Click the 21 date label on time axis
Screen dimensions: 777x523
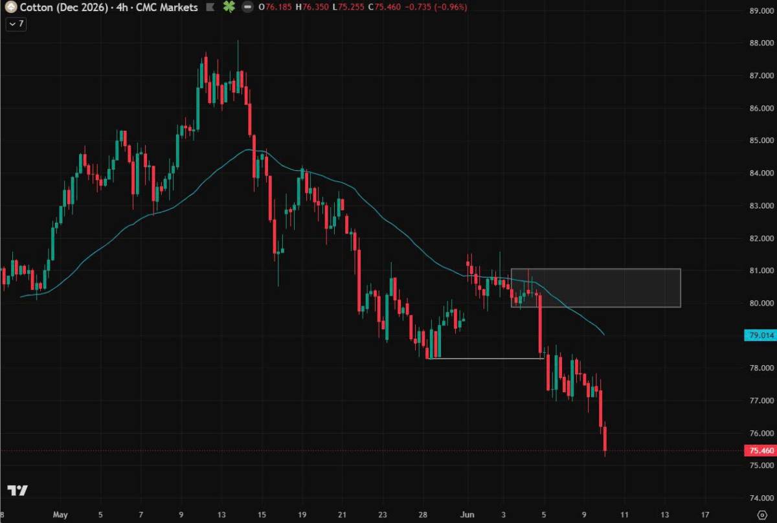click(x=343, y=515)
